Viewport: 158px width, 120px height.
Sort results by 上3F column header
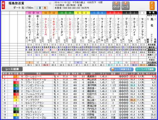click(x=133, y=73)
